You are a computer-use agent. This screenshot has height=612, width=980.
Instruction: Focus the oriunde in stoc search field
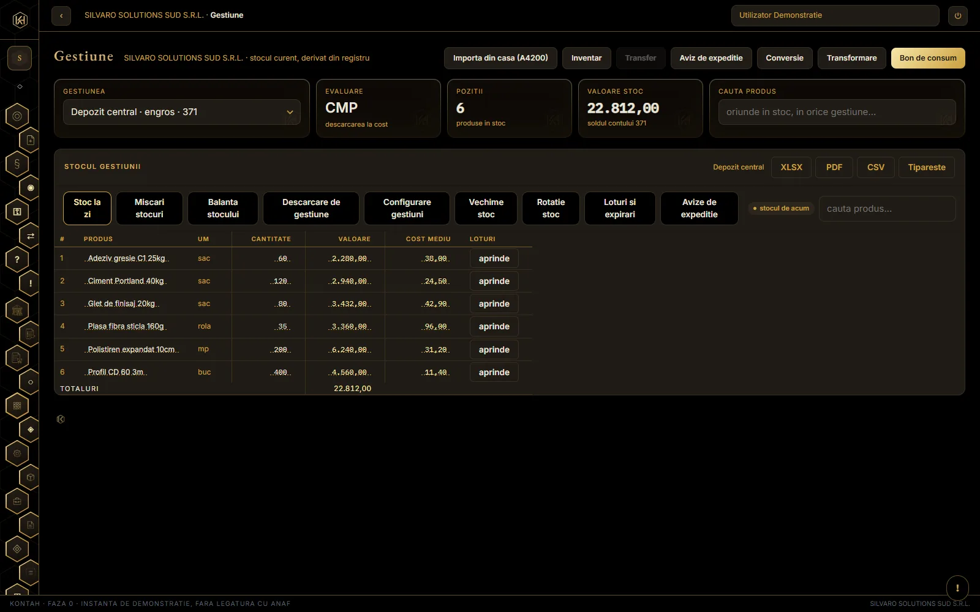(837, 112)
